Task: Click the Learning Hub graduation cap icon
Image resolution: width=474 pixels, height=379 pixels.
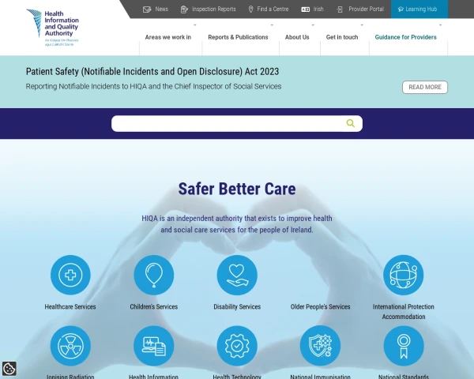Action: click(401, 9)
